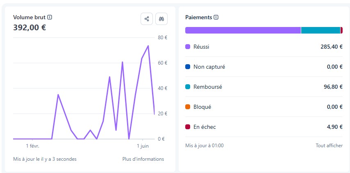Viewport: 350px width, 173px height.
Task: Click the 392,00 € total value
Action: [x=30, y=28]
